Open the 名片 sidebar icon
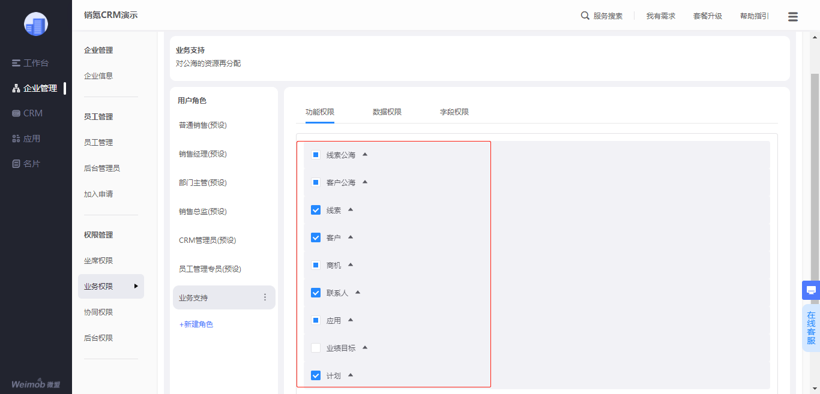Image resolution: width=820 pixels, height=394 pixels. 16,164
